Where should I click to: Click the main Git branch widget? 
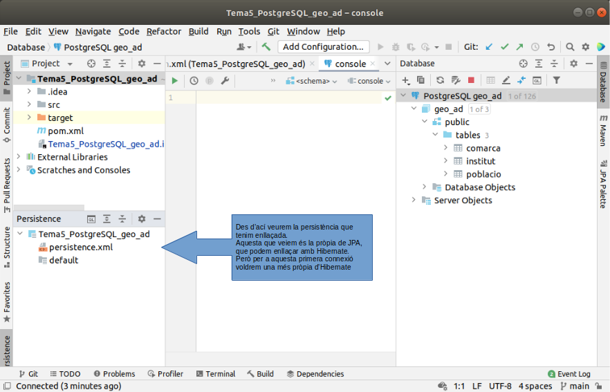tap(575, 386)
